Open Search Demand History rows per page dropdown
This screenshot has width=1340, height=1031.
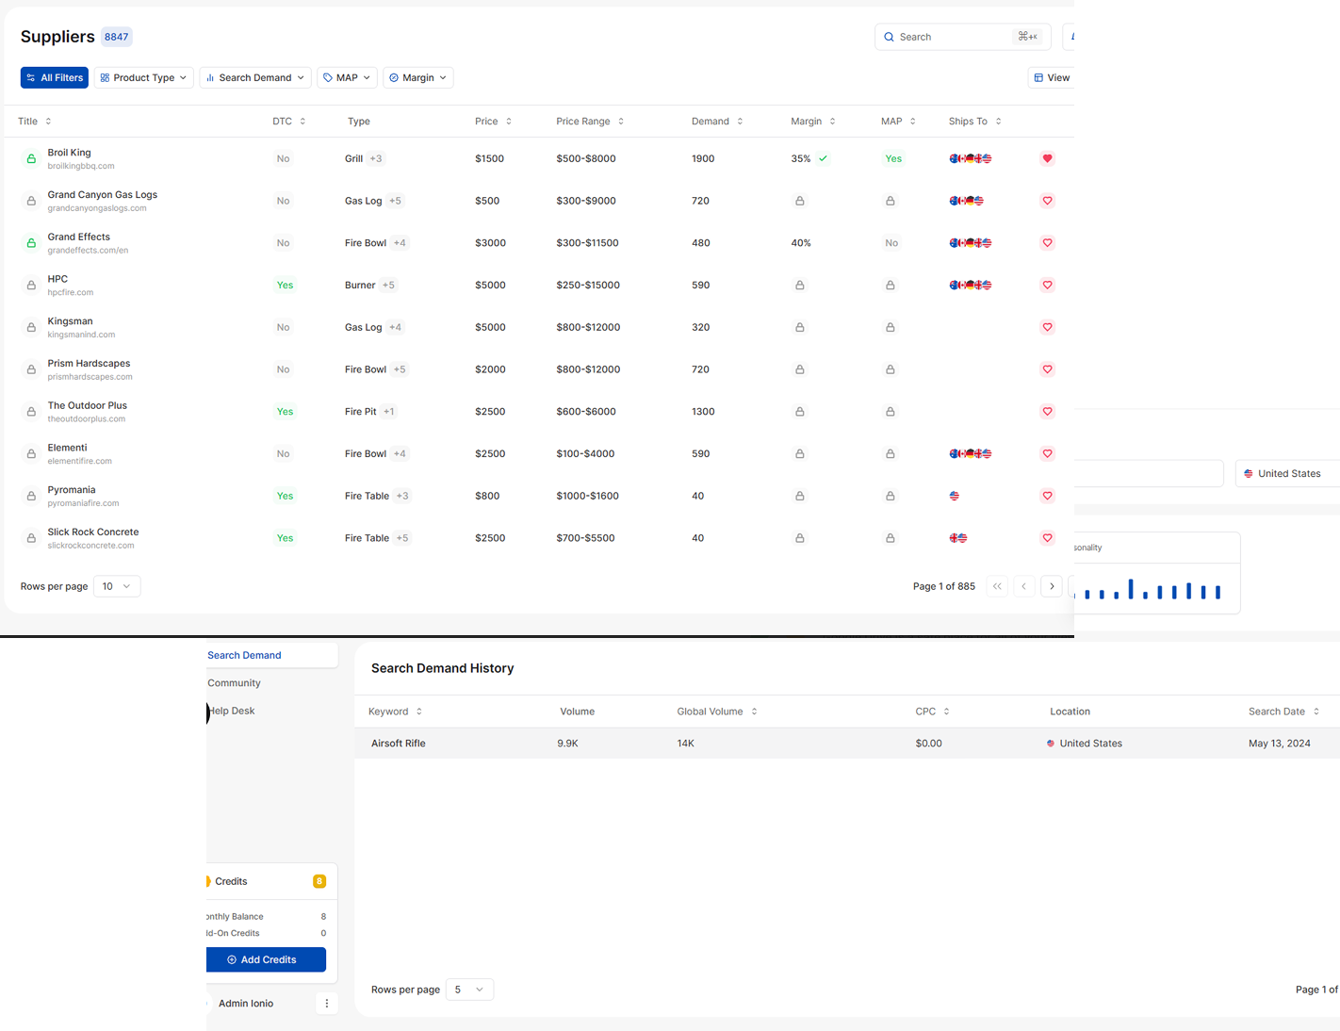coord(469,990)
